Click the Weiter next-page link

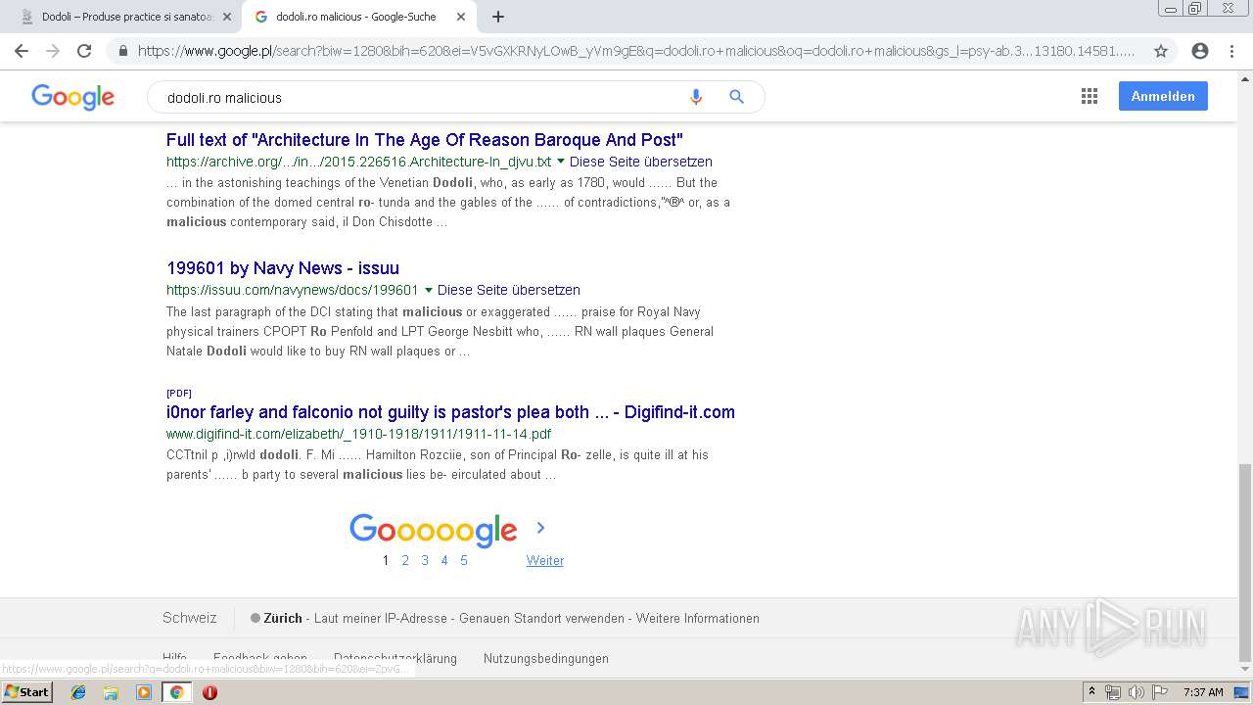click(x=545, y=560)
